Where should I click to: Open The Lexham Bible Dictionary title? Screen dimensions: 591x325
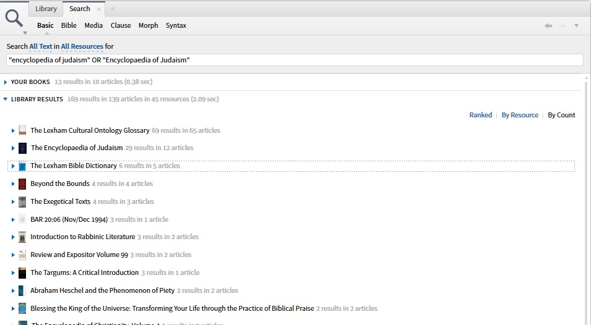pyautogui.click(x=74, y=166)
